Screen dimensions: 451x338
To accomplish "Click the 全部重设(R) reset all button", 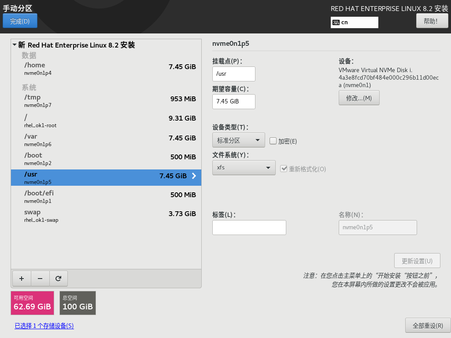I will [428, 325].
